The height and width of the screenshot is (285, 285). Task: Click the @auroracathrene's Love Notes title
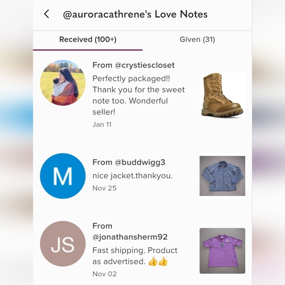[135, 14]
